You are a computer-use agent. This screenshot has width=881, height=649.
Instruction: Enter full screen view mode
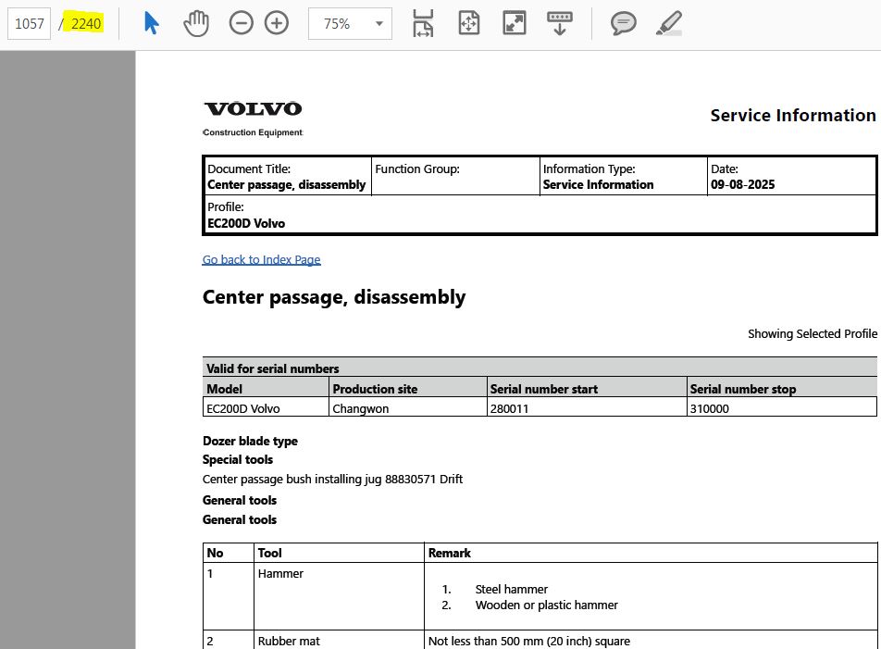point(515,23)
